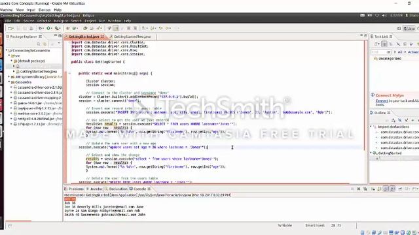Viewport: 419px width, 235px height.
Task: Toggle Mark Occurrences in the toolbar
Action: pos(116,28)
